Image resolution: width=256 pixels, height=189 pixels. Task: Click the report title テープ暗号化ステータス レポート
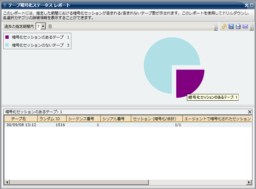point(39,5)
